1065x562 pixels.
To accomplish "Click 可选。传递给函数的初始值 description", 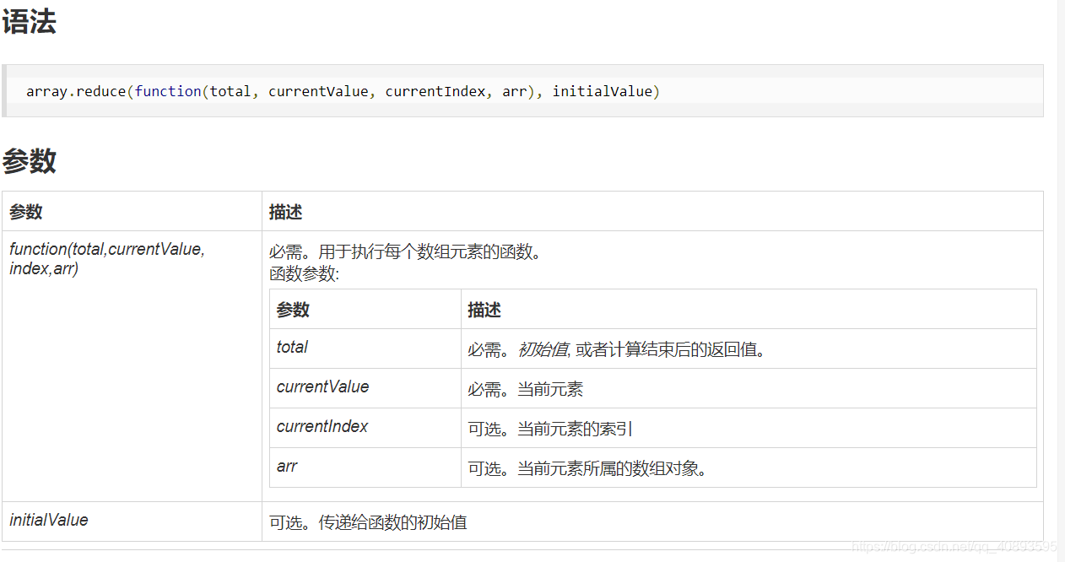I will coord(368,522).
